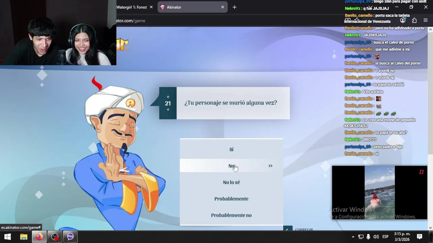
Task: Click the Corregir back-arrow button
Action: pyautogui.click(x=288, y=229)
